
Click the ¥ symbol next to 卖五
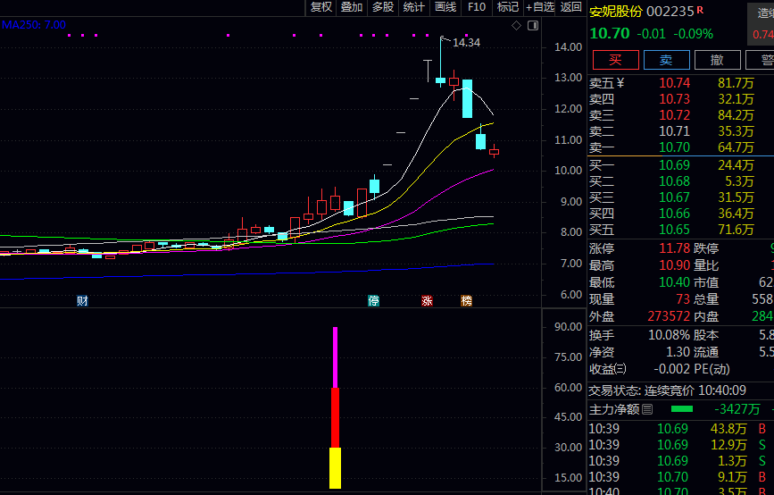pyautogui.click(x=620, y=83)
